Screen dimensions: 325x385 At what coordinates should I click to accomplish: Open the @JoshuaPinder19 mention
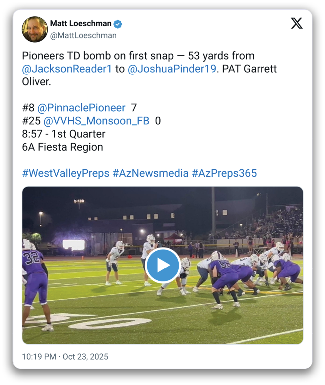[x=171, y=69]
